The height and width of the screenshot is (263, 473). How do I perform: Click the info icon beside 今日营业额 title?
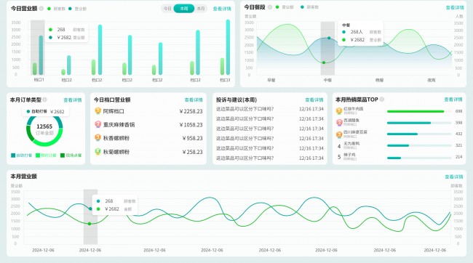coord(41,9)
